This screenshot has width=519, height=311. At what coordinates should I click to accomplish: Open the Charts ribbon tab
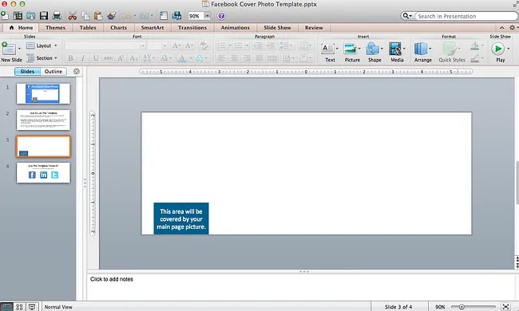118,28
